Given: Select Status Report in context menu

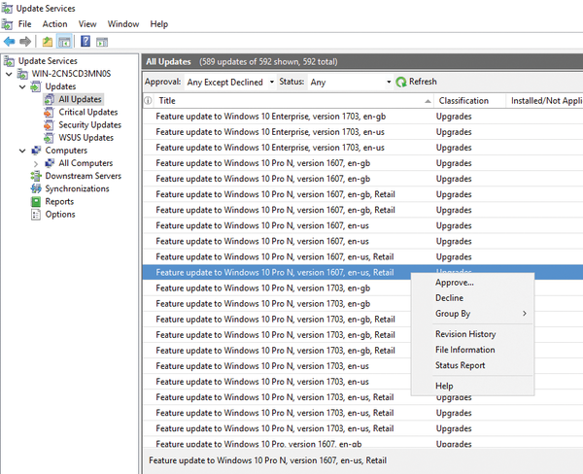Looking at the screenshot, I should pyautogui.click(x=472, y=365).
